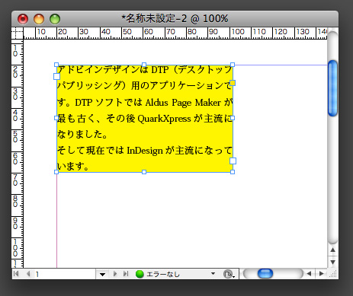Click the red close window button

pyautogui.click(x=23, y=19)
